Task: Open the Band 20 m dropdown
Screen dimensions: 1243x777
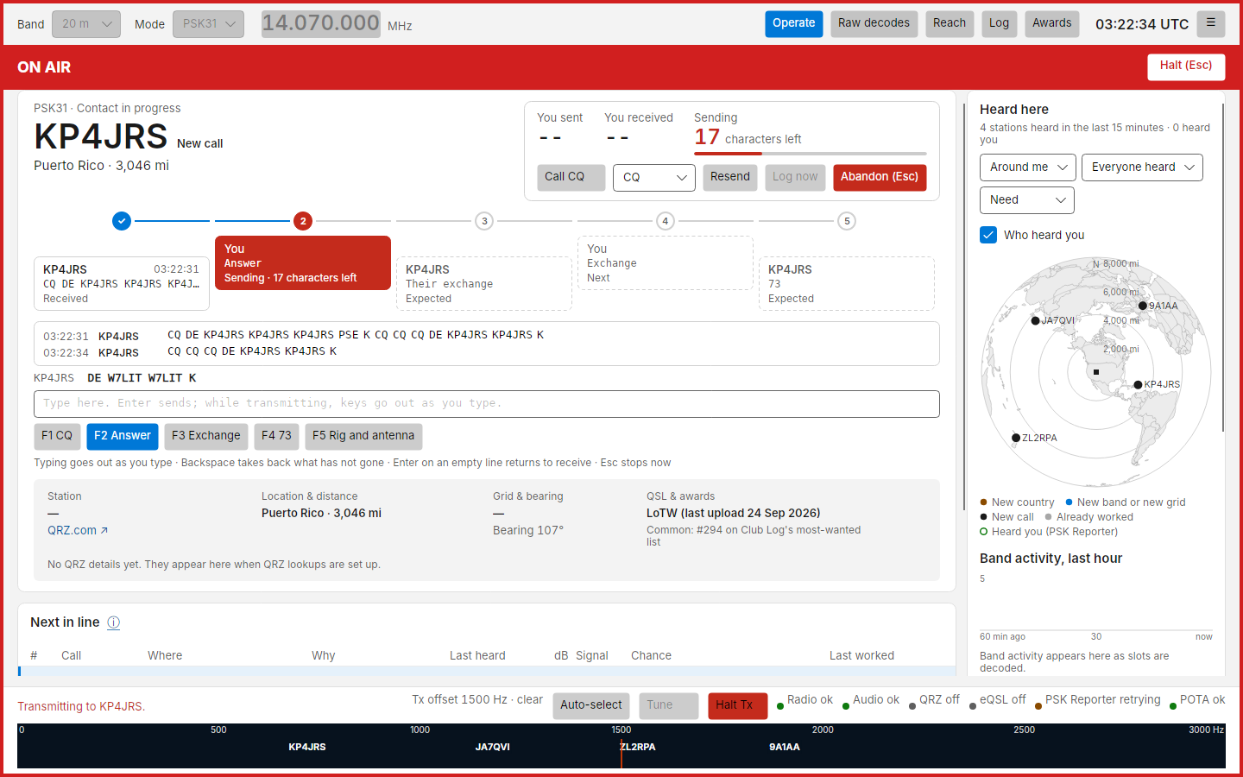Action: (x=86, y=24)
